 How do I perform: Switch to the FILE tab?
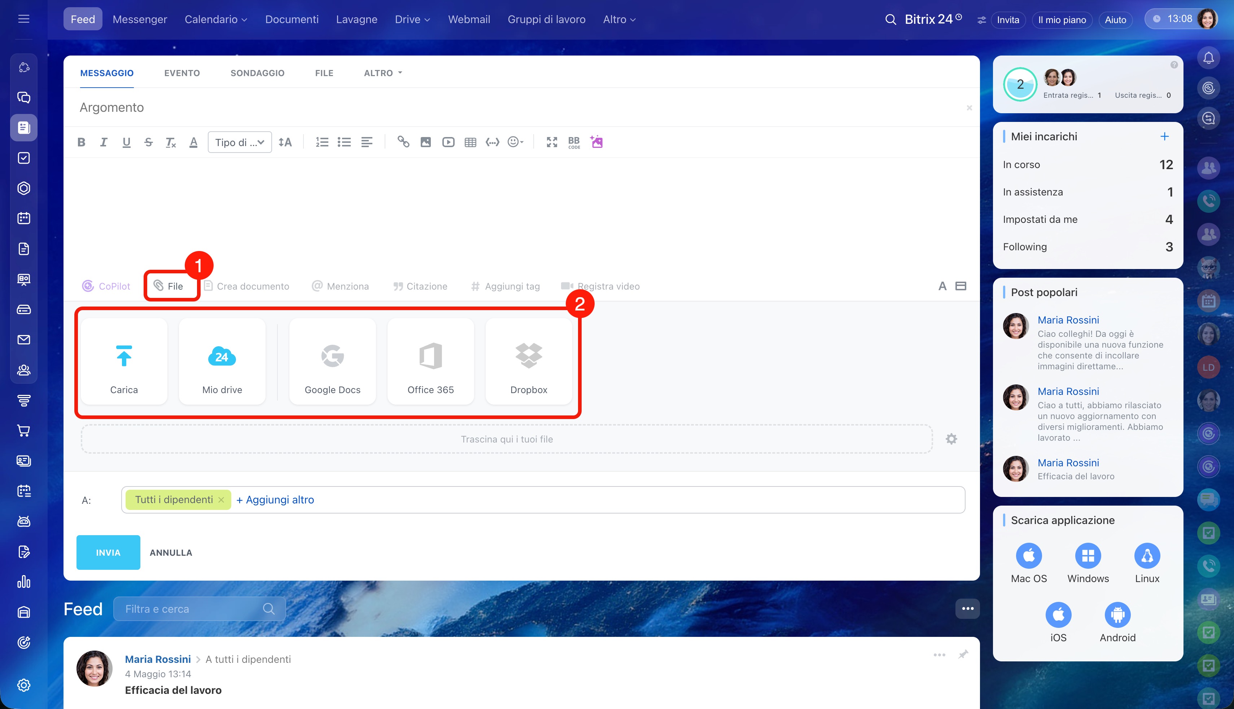tap(324, 73)
